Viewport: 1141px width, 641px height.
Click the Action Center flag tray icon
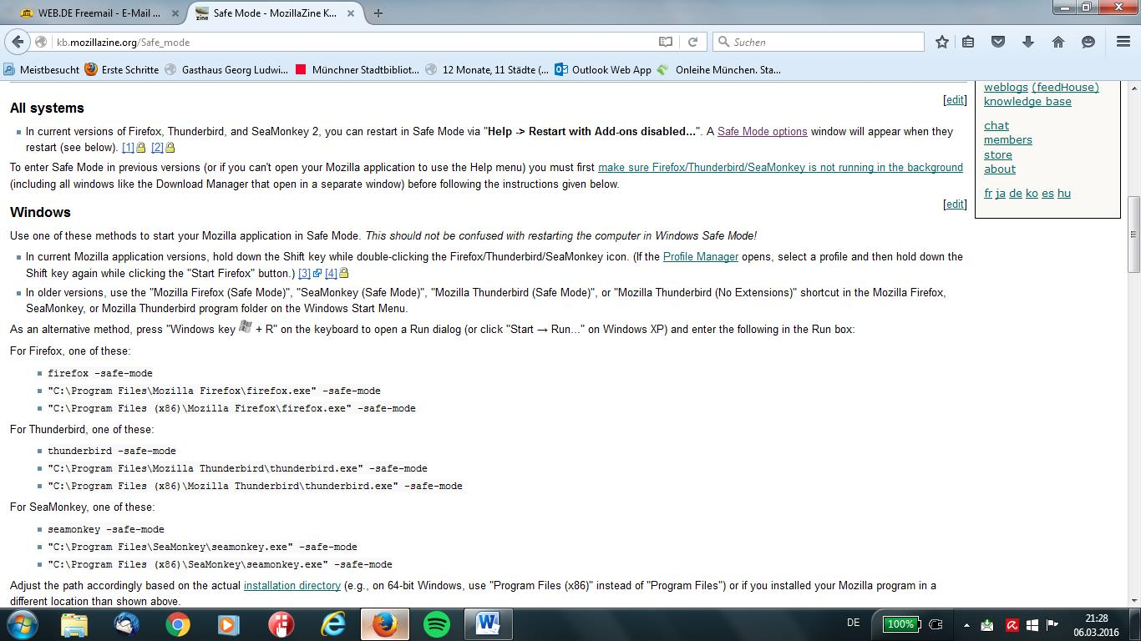pos(1052,624)
